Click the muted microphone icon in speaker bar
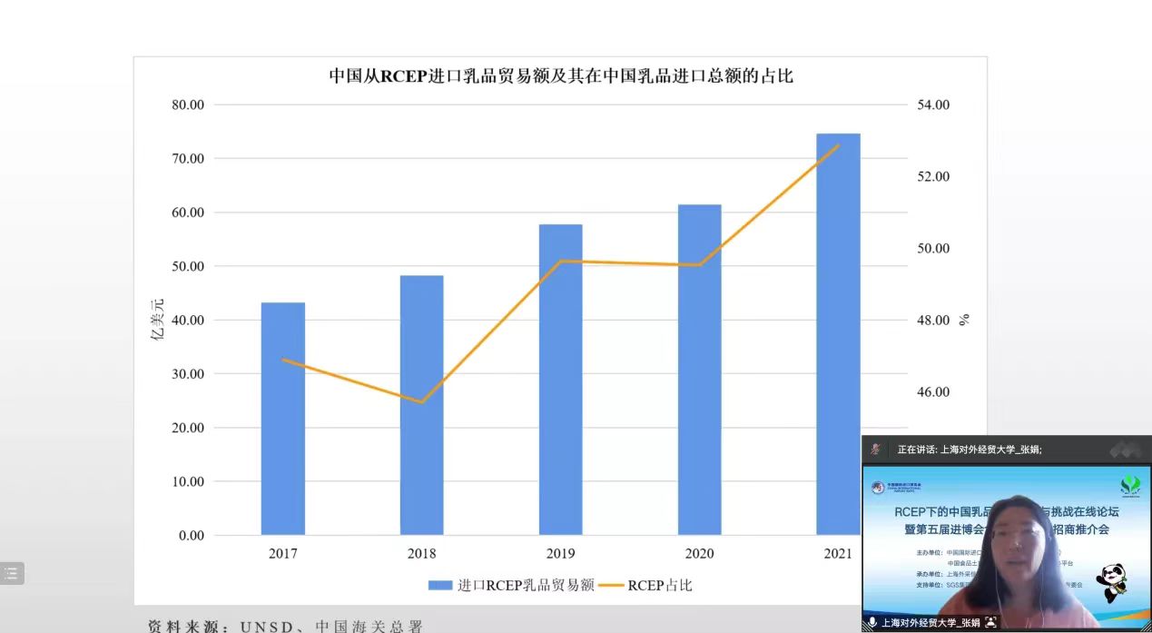This screenshot has width=1152, height=633. (x=876, y=449)
